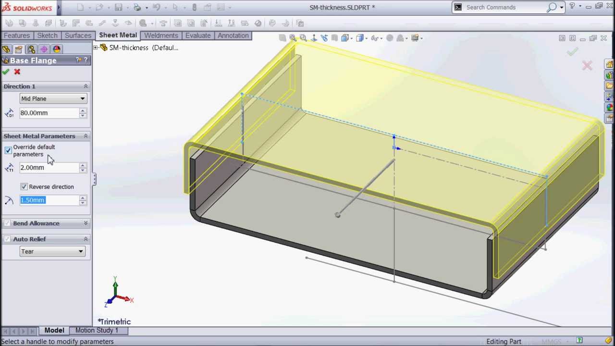
Task: Click the Zoom to Area icon
Action: click(x=303, y=38)
